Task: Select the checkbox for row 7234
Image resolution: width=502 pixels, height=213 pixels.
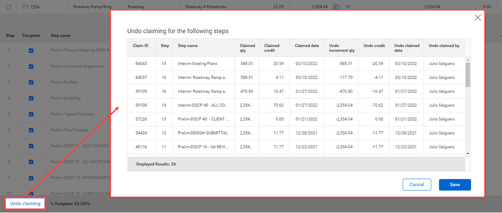Action: [9, 7]
